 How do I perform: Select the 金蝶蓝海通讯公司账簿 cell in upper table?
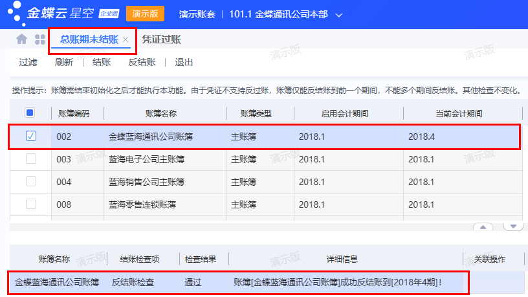[x=165, y=137]
